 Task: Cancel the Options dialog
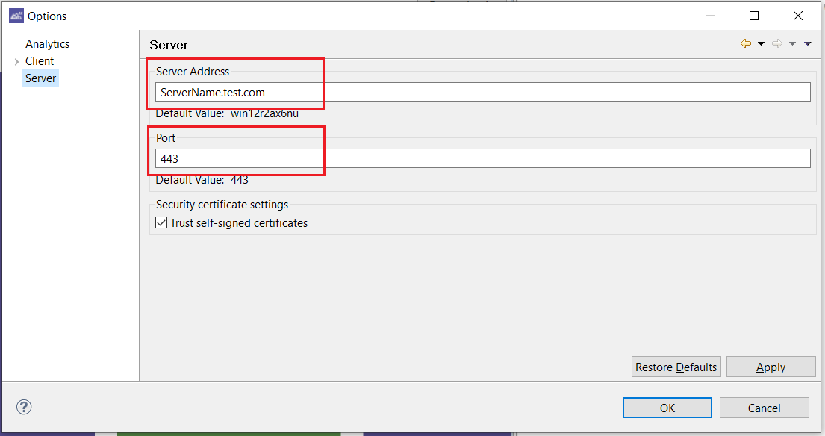pos(764,408)
